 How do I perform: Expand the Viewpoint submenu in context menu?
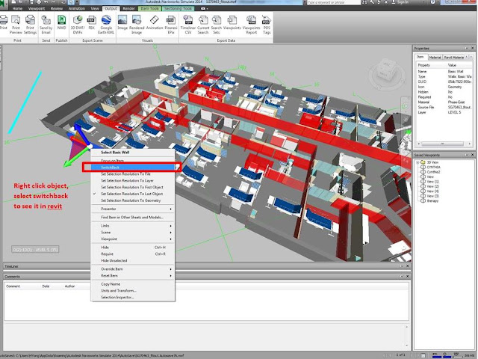pos(133,239)
